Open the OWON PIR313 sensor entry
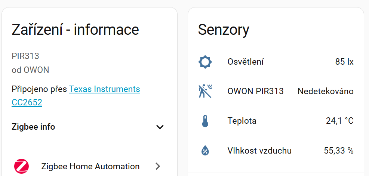Image resolution: width=369 pixels, height=176 pixels. click(x=255, y=91)
